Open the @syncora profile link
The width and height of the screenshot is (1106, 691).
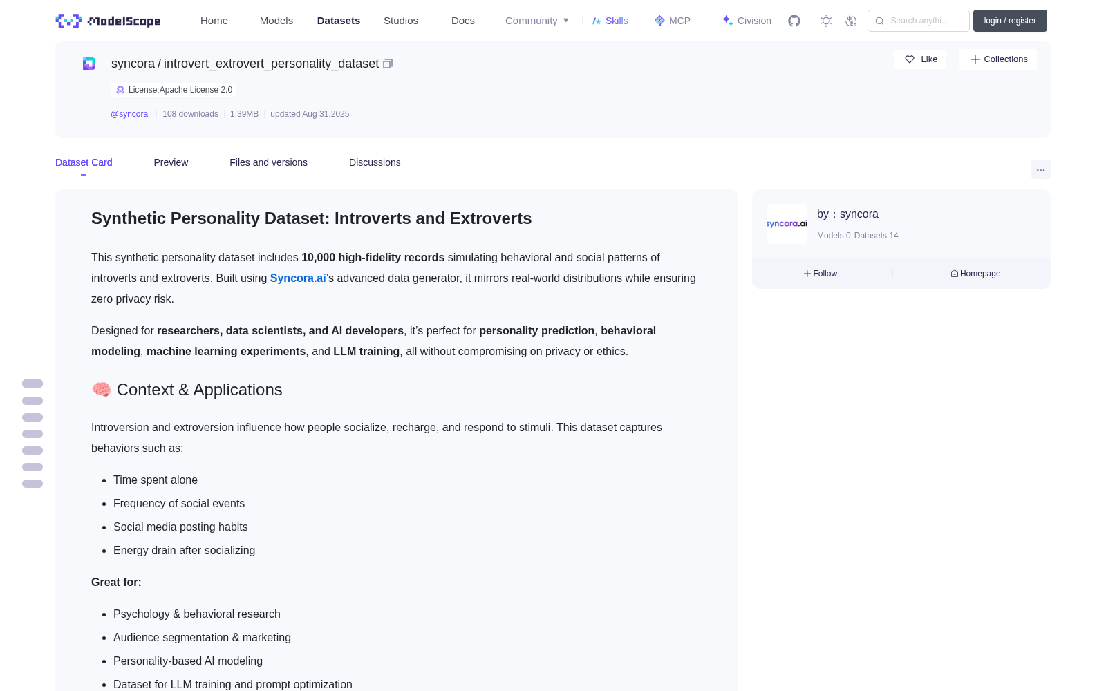point(129,114)
